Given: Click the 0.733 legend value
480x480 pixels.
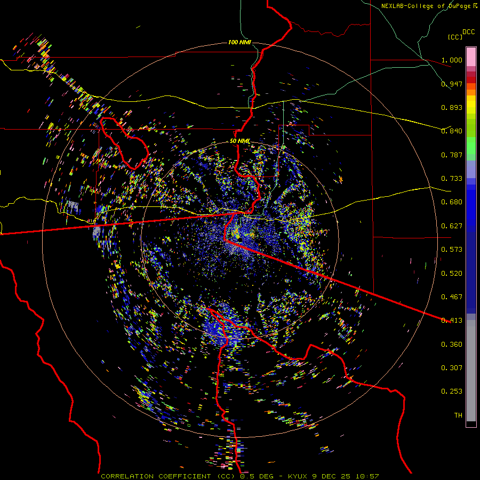Looking at the screenshot, I should (x=452, y=179).
